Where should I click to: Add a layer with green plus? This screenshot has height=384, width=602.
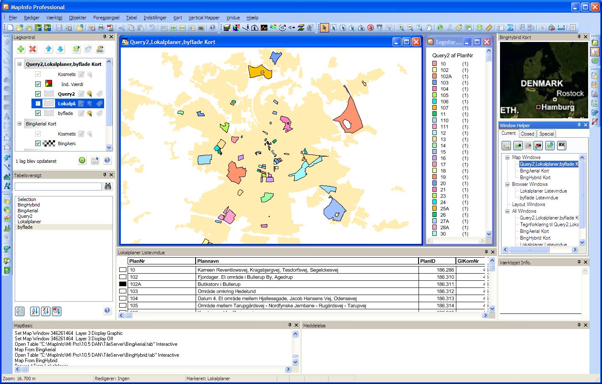point(21,49)
